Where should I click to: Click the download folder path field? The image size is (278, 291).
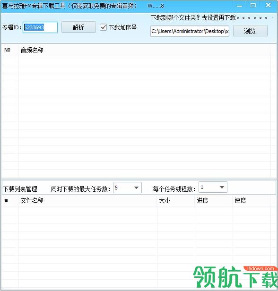(x=190, y=31)
